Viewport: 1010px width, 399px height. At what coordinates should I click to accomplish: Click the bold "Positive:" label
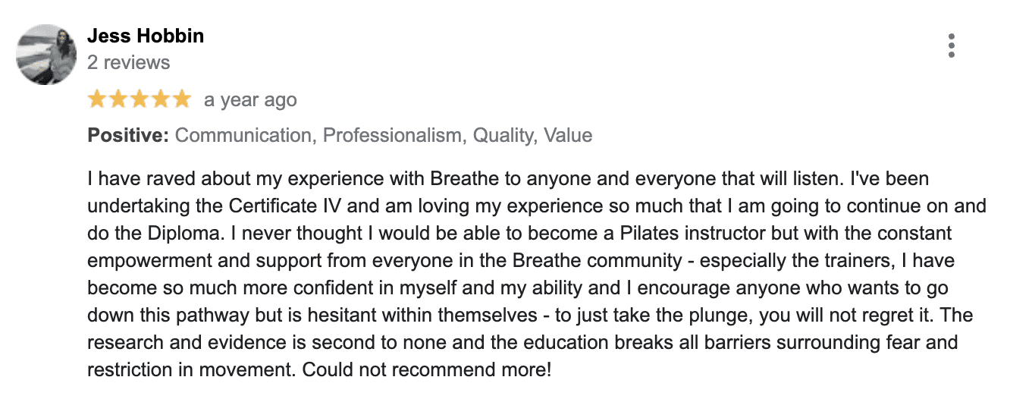click(x=128, y=136)
